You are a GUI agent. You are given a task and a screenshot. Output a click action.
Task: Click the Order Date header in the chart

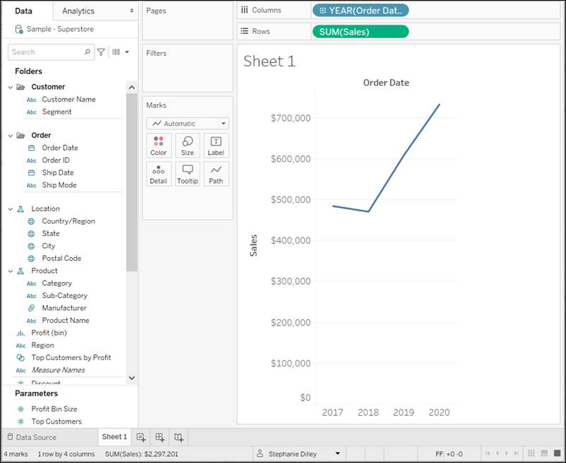pyautogui.click(x=386, y=82)
